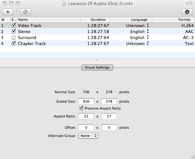This screenshot has width=195, height=159.
Task: Click the AAC format cell
Action: (189, 31)
